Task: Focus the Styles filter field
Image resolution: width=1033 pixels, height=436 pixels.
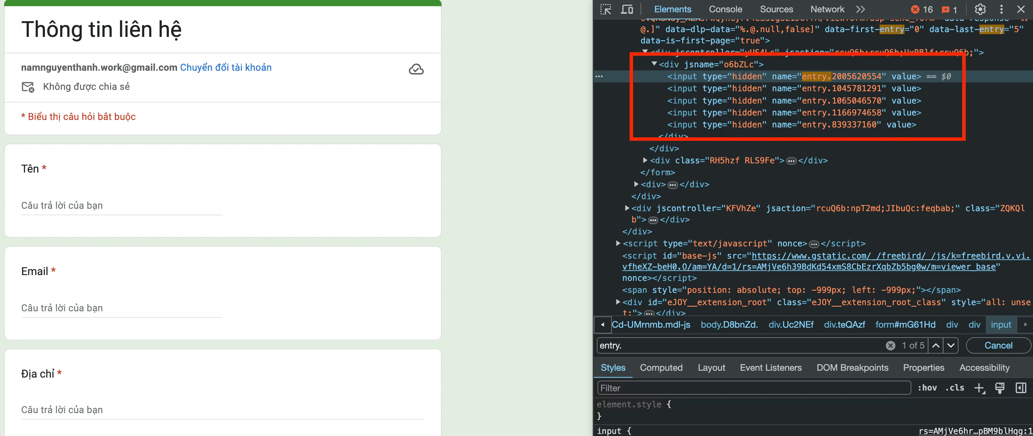Action: point(754,388)
